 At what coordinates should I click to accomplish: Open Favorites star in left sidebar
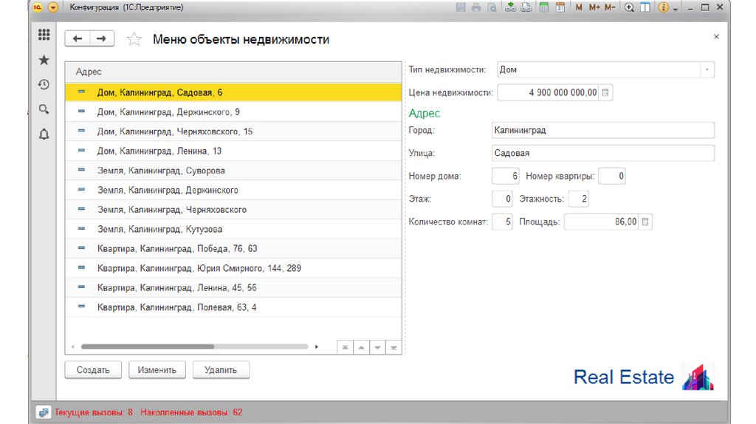pyautogui.click(x=44, y=60)
